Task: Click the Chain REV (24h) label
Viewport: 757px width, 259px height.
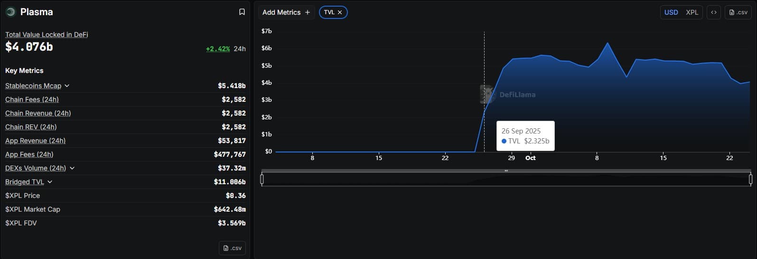Action: (31, 127)
